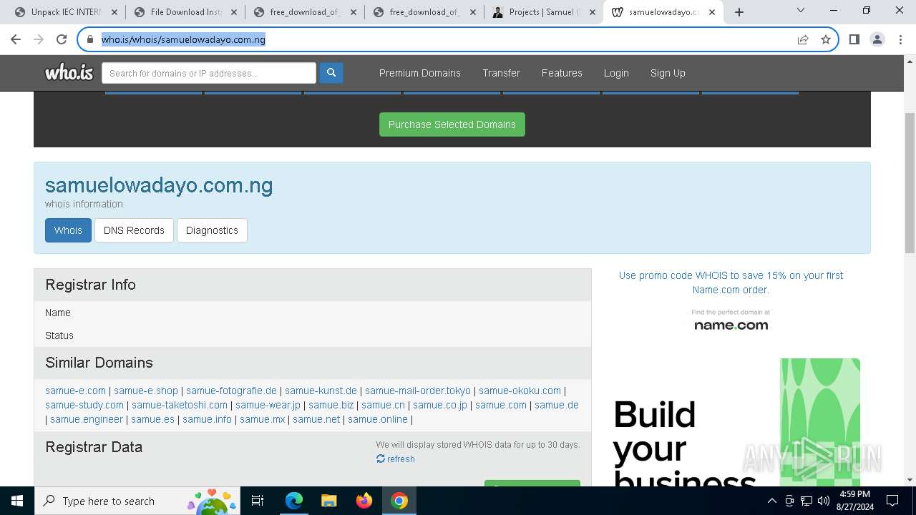916x515 pixels.
Task: Click the Chrome taskbar icon
Action: (x=399, y=501)
